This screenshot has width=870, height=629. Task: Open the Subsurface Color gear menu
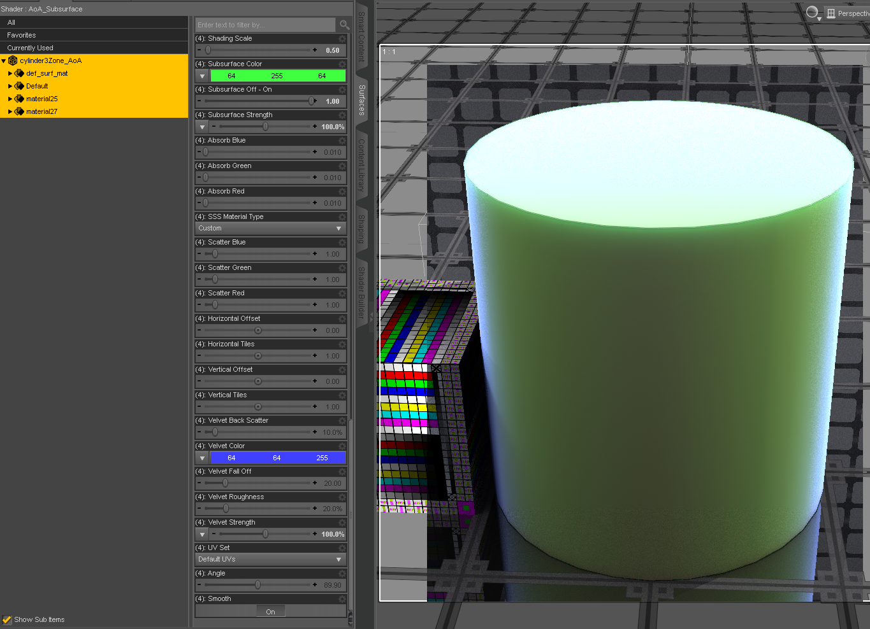pos(342,64)
